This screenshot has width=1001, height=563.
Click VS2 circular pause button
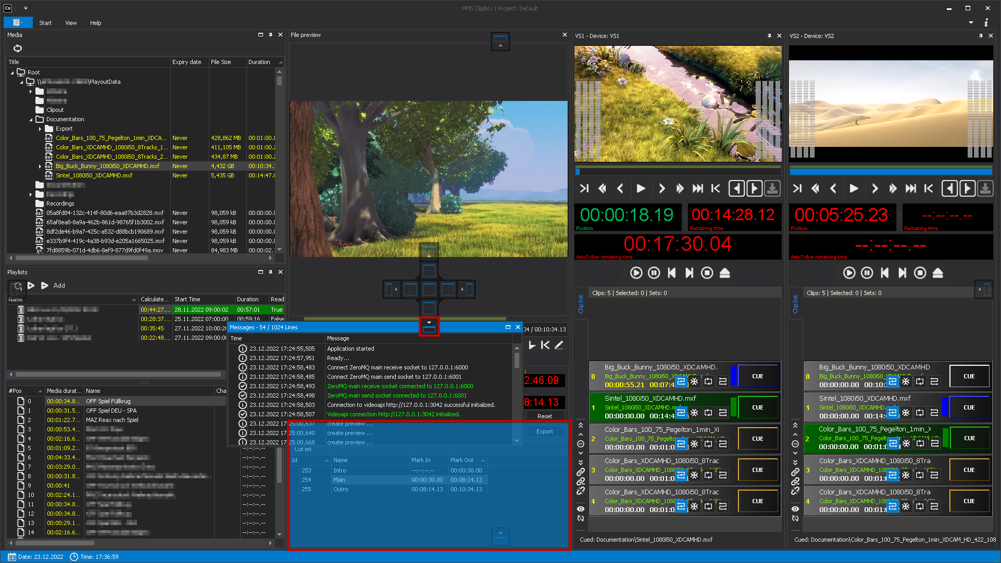(x=867, y=273)
